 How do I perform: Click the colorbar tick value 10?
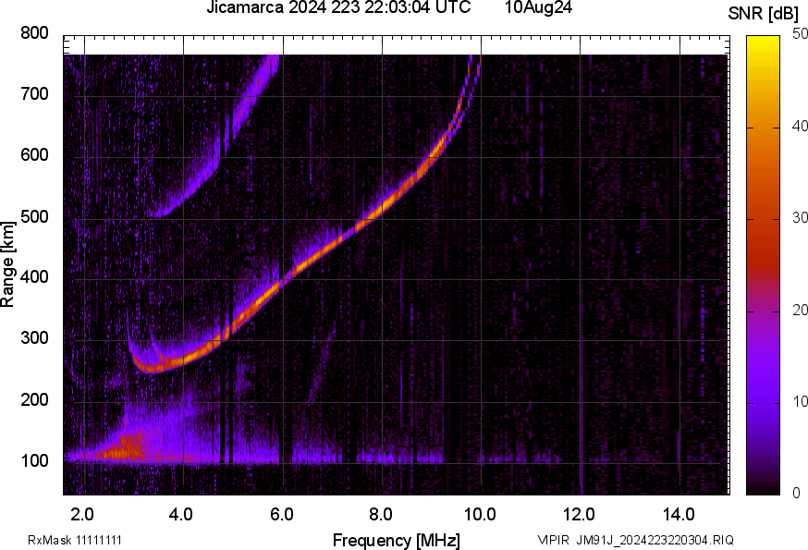click(x=801, y=402)
